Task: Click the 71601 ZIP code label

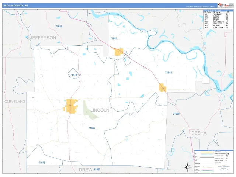Action: click(59, 27)
